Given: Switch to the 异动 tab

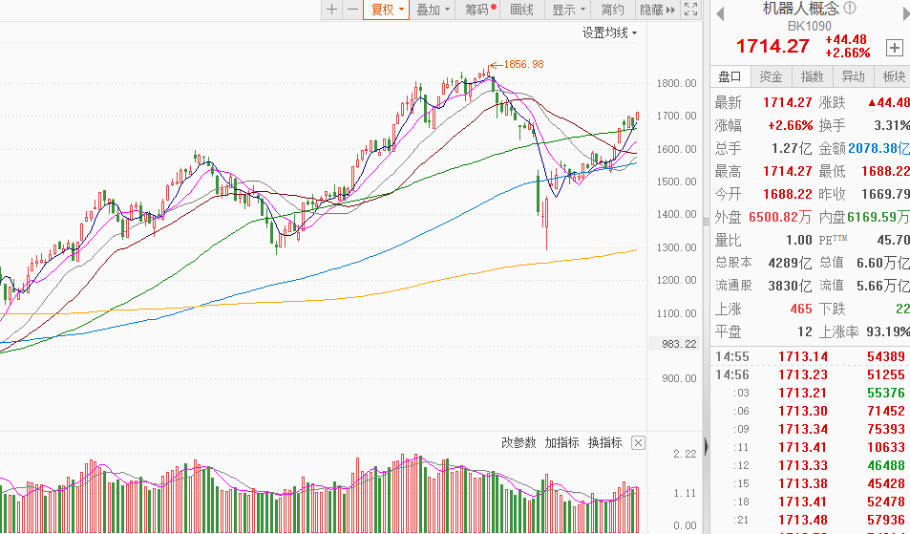Looking at the screenshot, I should pyautogui.click(x=853, y=77).
